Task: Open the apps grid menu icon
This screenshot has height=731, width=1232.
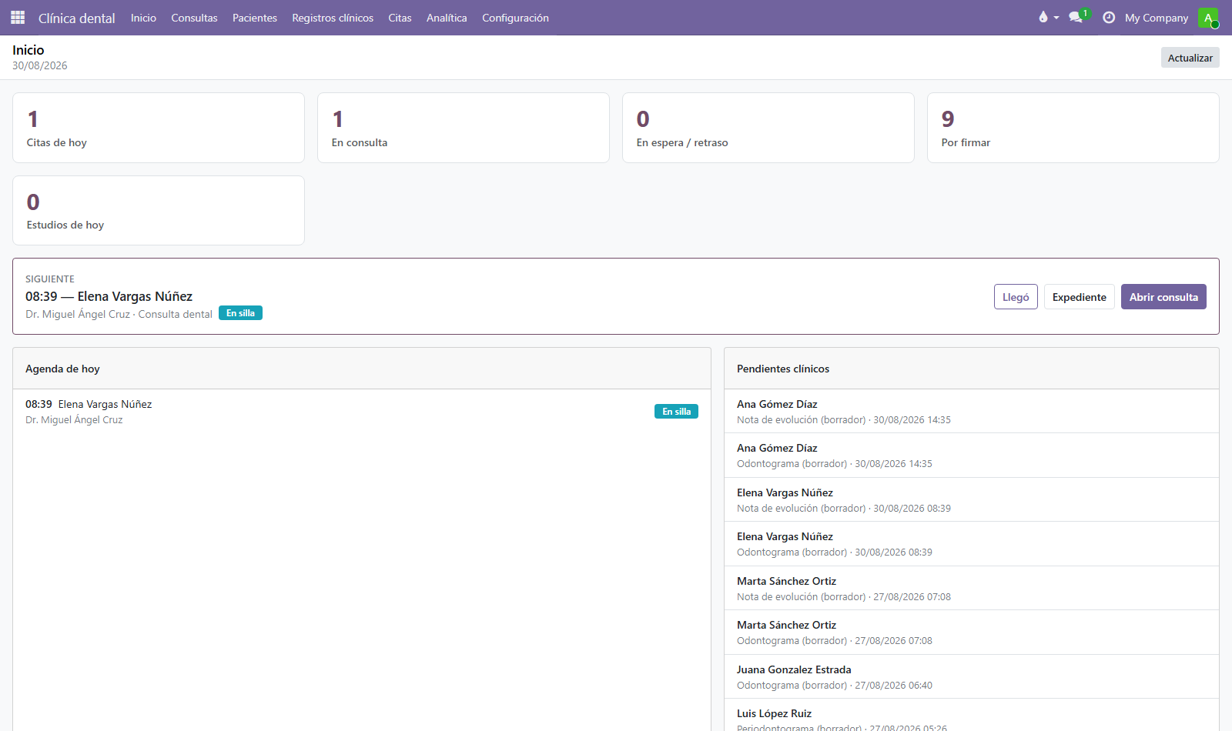Action: [18, 17]
